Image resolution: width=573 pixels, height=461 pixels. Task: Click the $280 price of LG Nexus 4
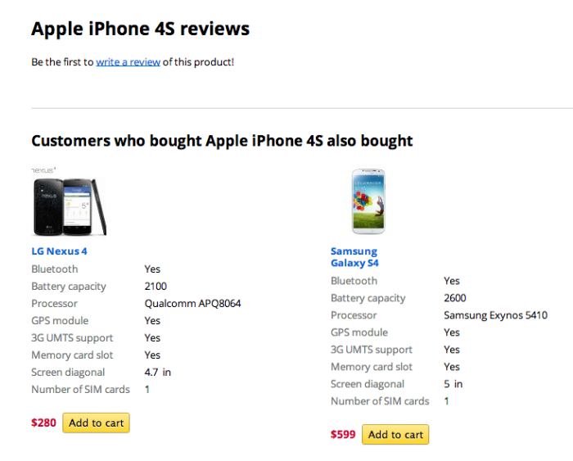(x=43, y=423)
